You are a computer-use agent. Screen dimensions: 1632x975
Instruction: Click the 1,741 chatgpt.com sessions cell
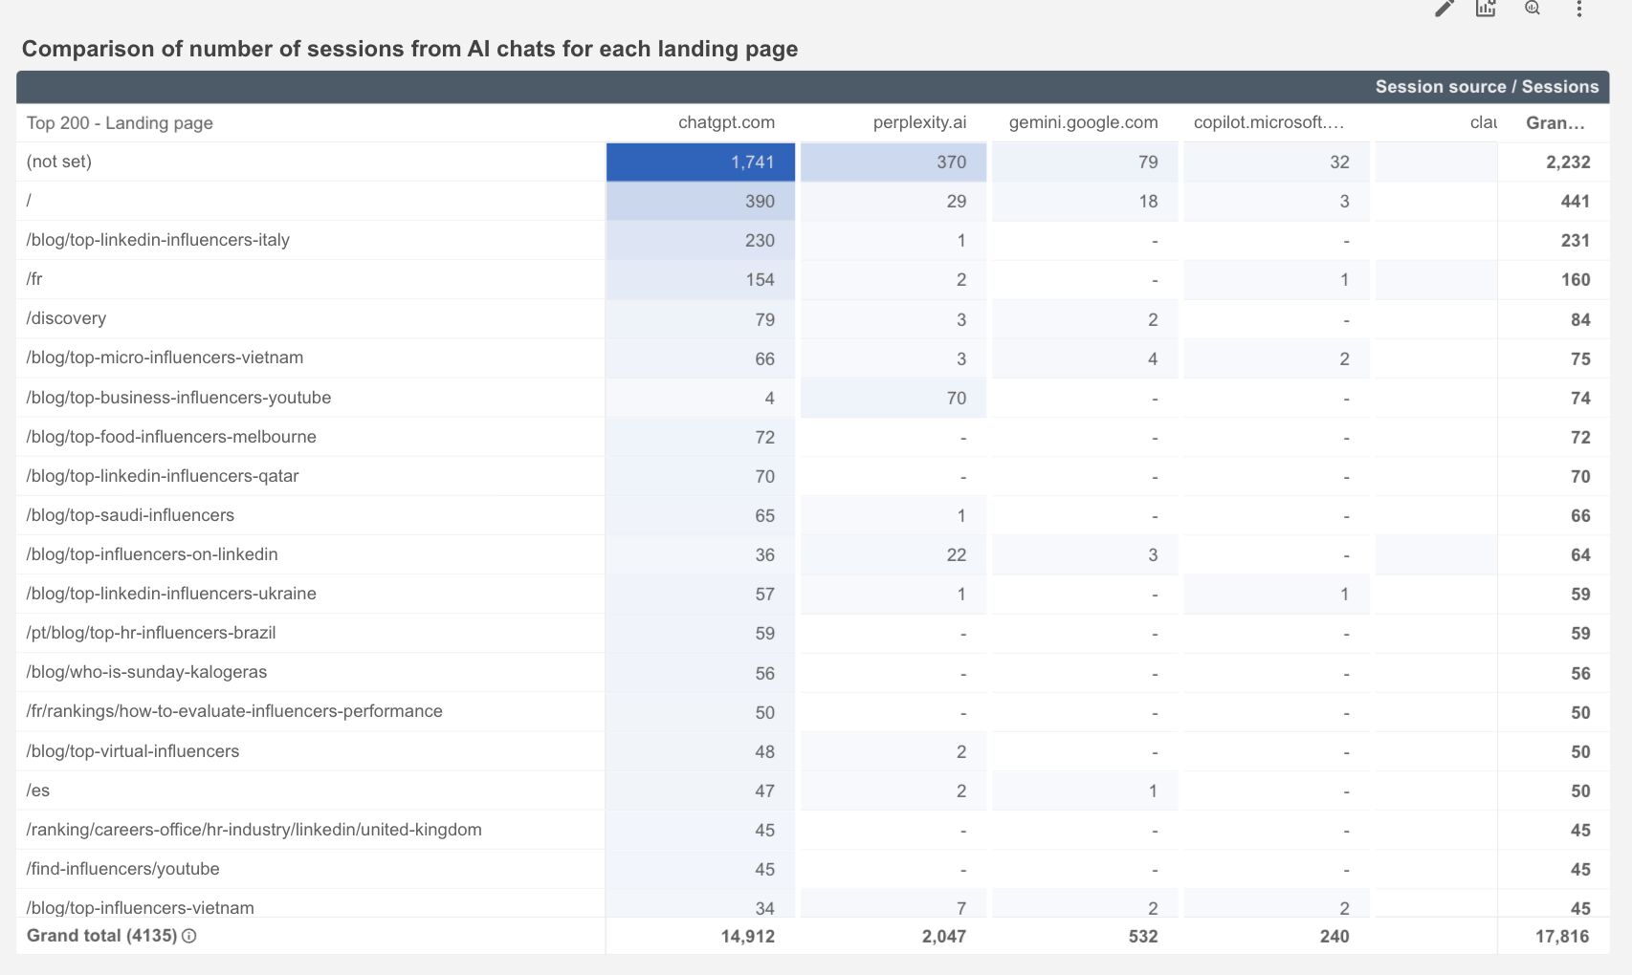coord(751,162)
